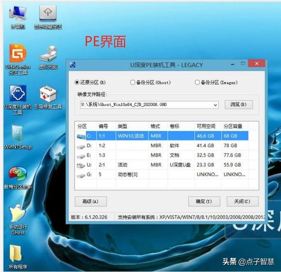Confirm with the 确定(Y) button
Viewport: 281px width, 272px height.
204,202
